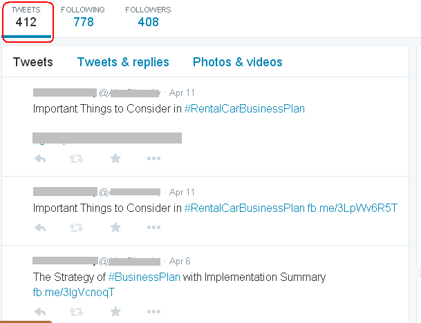Open the fb.me/3lgVcnoqT link
Image resolution: width=421 pixels, height=323 pixels.
point(73,292)
